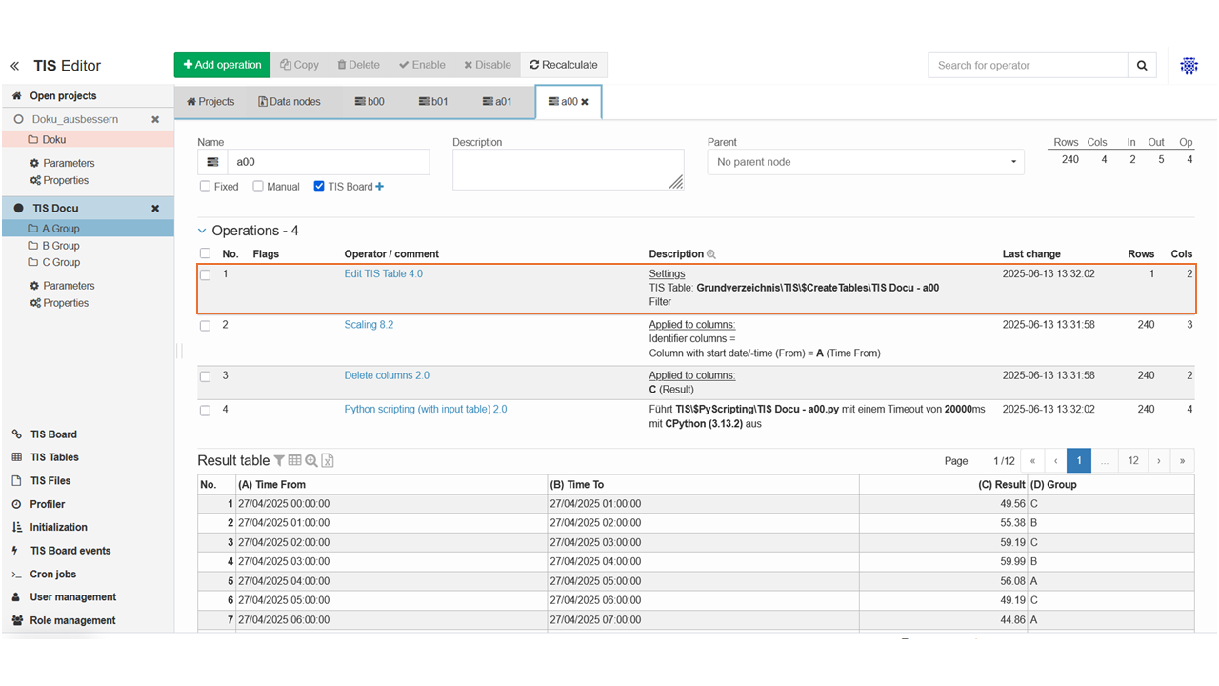Open the parent node dropdown

tap(866, 162)
